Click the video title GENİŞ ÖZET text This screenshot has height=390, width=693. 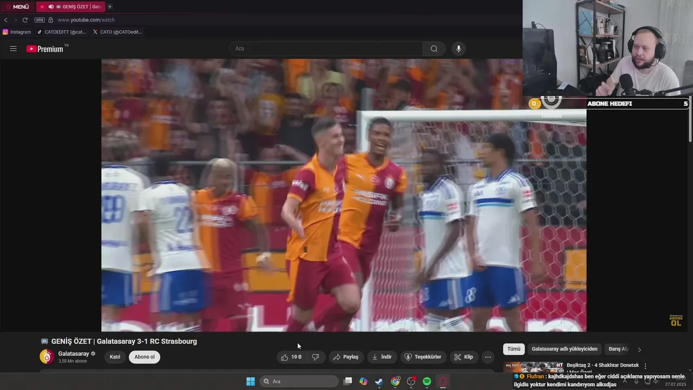pyautogui.click(x=124, y=341)
